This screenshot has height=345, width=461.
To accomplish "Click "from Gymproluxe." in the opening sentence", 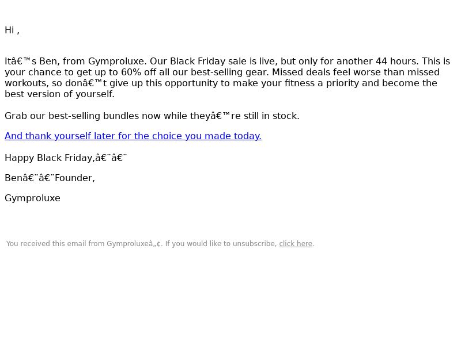I will 105,62.
